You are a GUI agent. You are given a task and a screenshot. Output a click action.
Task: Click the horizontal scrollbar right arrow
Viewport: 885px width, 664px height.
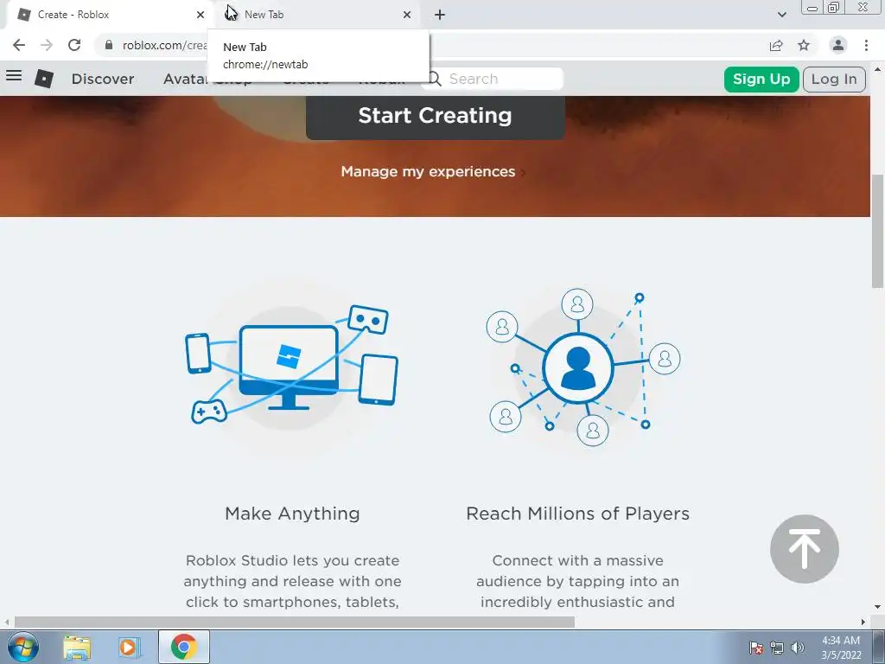point(863,622)
